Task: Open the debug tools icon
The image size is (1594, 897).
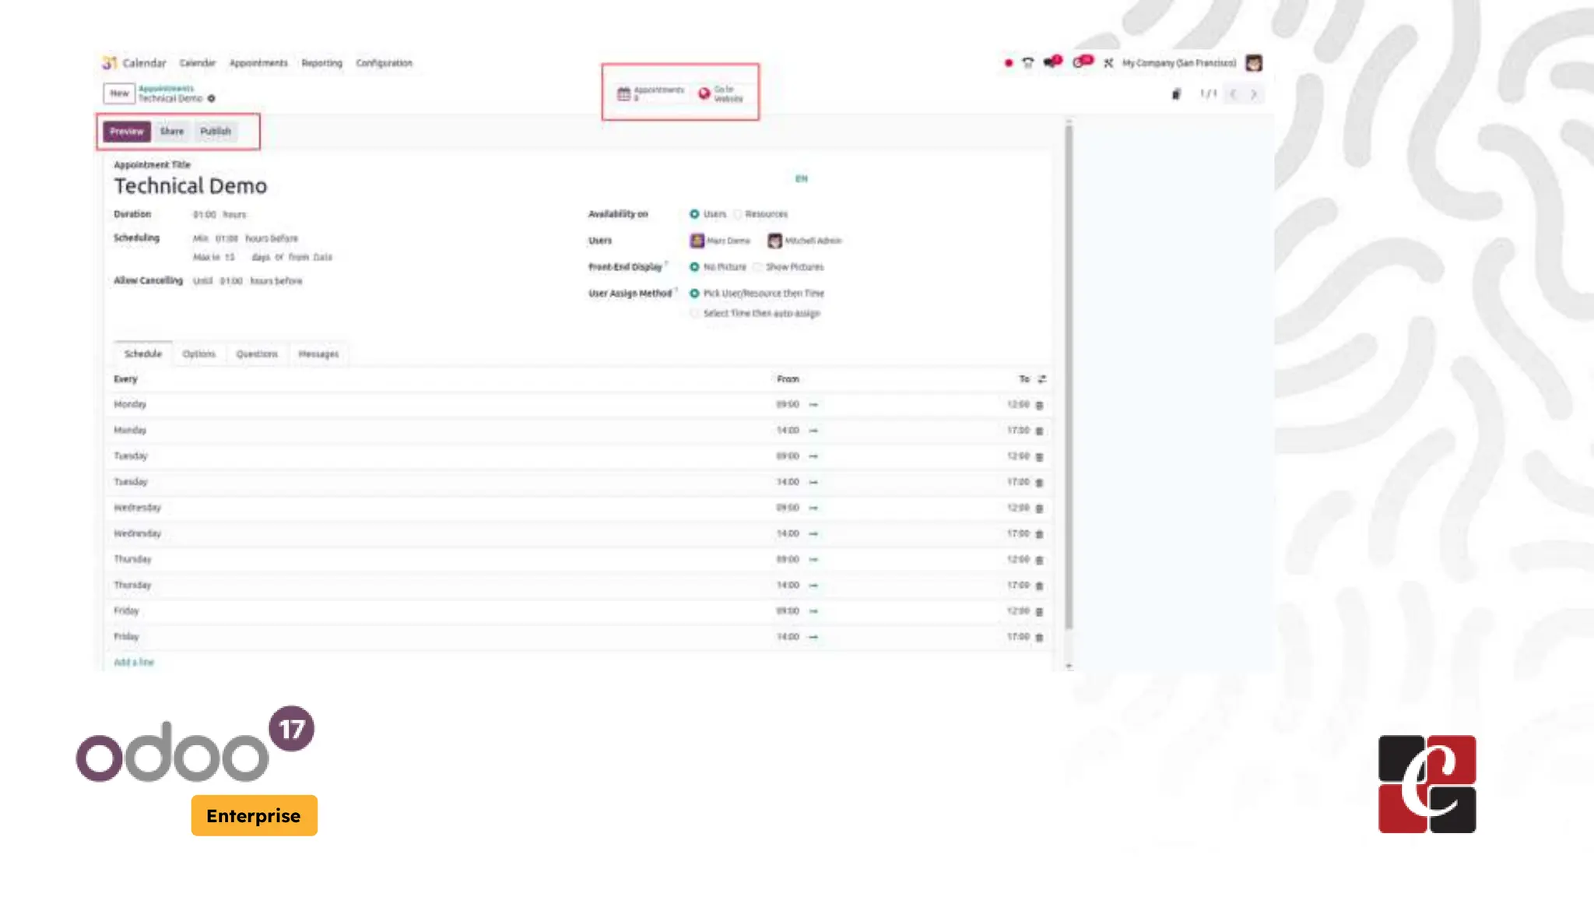Action: tap(1108, 63)
